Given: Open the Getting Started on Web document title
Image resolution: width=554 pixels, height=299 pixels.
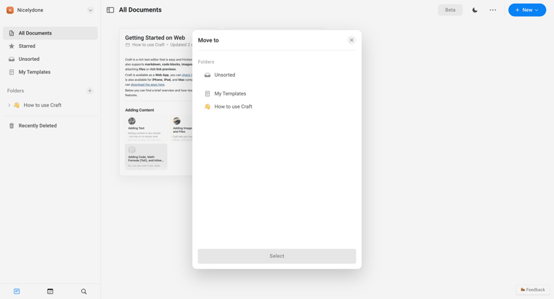Looking at the screenshot, I should pyautogui.click(x=155, y=38).
